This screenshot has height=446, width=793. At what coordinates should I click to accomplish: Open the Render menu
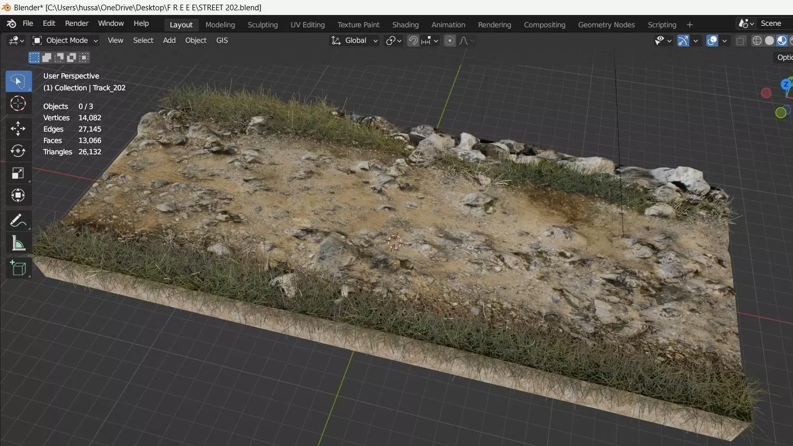point(76,24)
